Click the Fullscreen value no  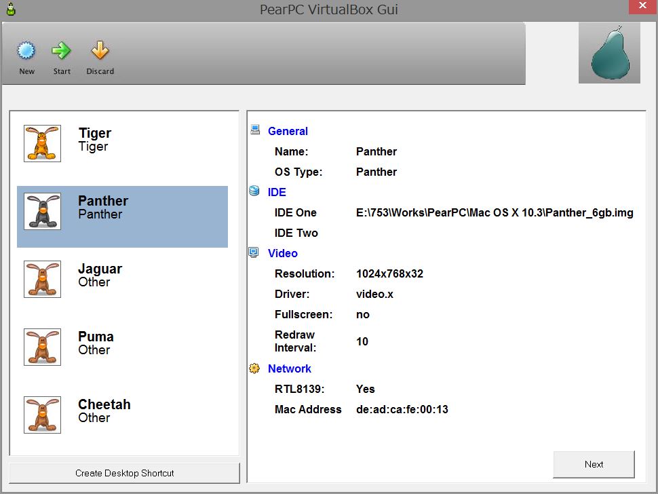click(x=363, y=315)
